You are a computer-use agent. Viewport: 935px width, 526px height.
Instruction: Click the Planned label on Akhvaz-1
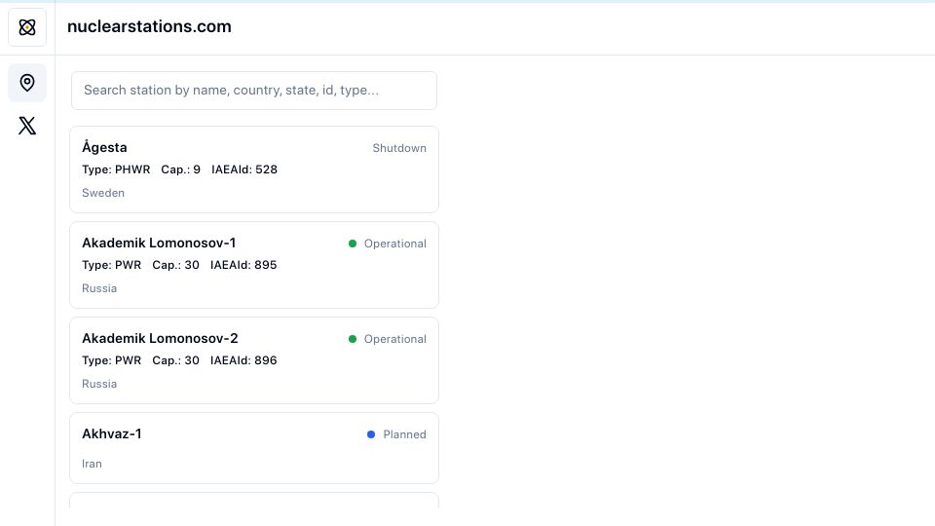coord(404,434)
